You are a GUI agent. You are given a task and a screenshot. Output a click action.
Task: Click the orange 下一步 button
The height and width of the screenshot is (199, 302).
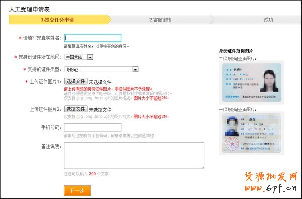(77, 191)
